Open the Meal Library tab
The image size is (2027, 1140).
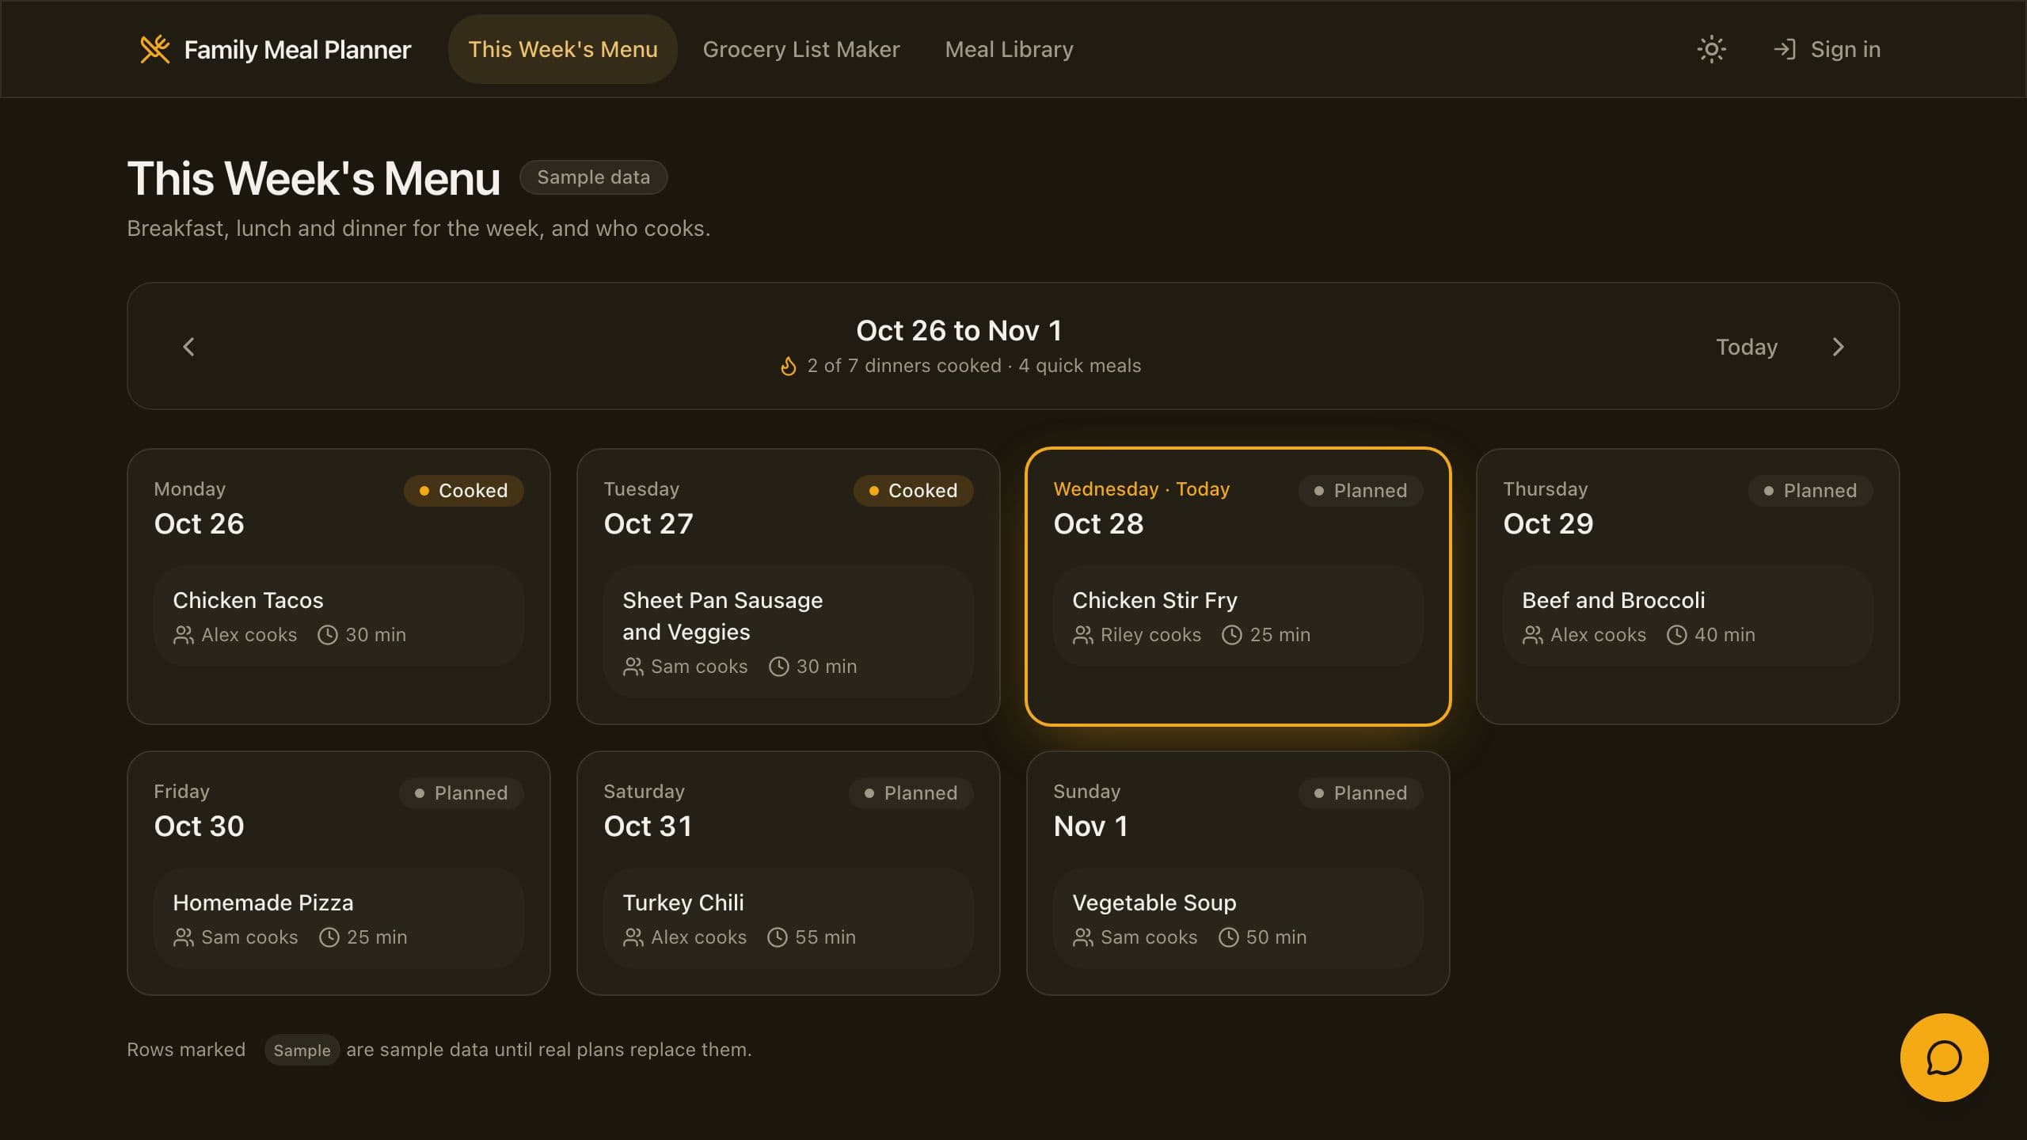click(x=1009, y=49)
